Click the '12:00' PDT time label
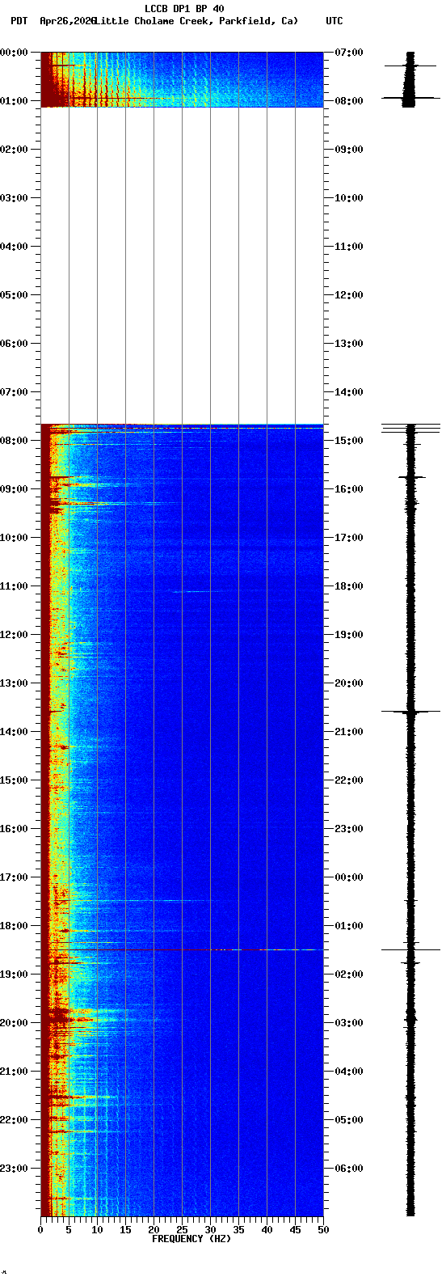The image size is (446, 1281). [14, 635]
